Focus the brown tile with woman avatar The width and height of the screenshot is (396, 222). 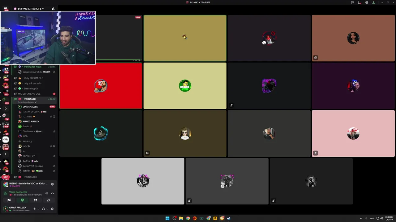pos(353,38)
